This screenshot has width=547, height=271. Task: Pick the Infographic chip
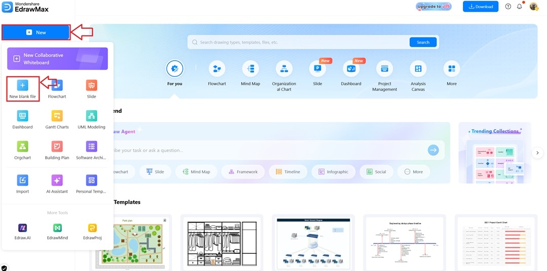tap(333, 172)
